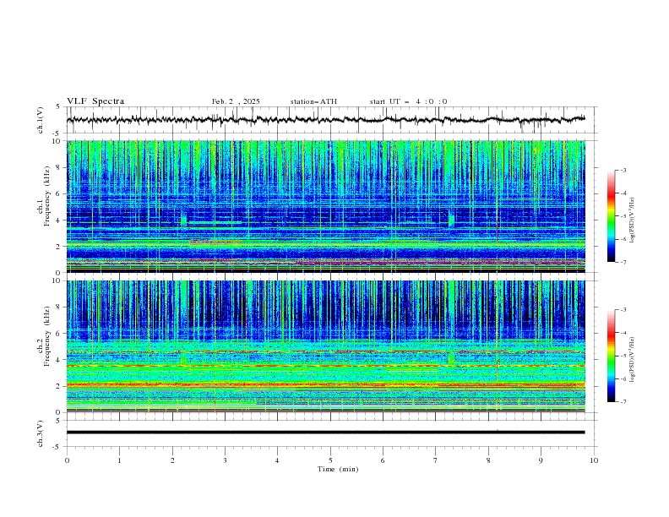Click inside the ch.1 spectrogram panel

tap(325, 206)
